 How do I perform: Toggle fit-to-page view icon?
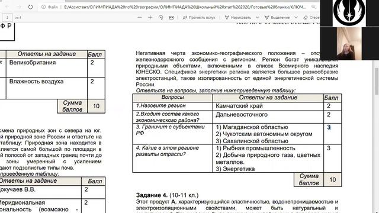171,17
